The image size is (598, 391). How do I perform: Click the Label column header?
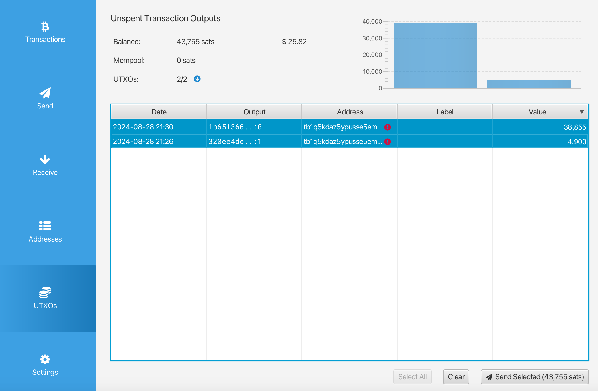tap(445, 112)
